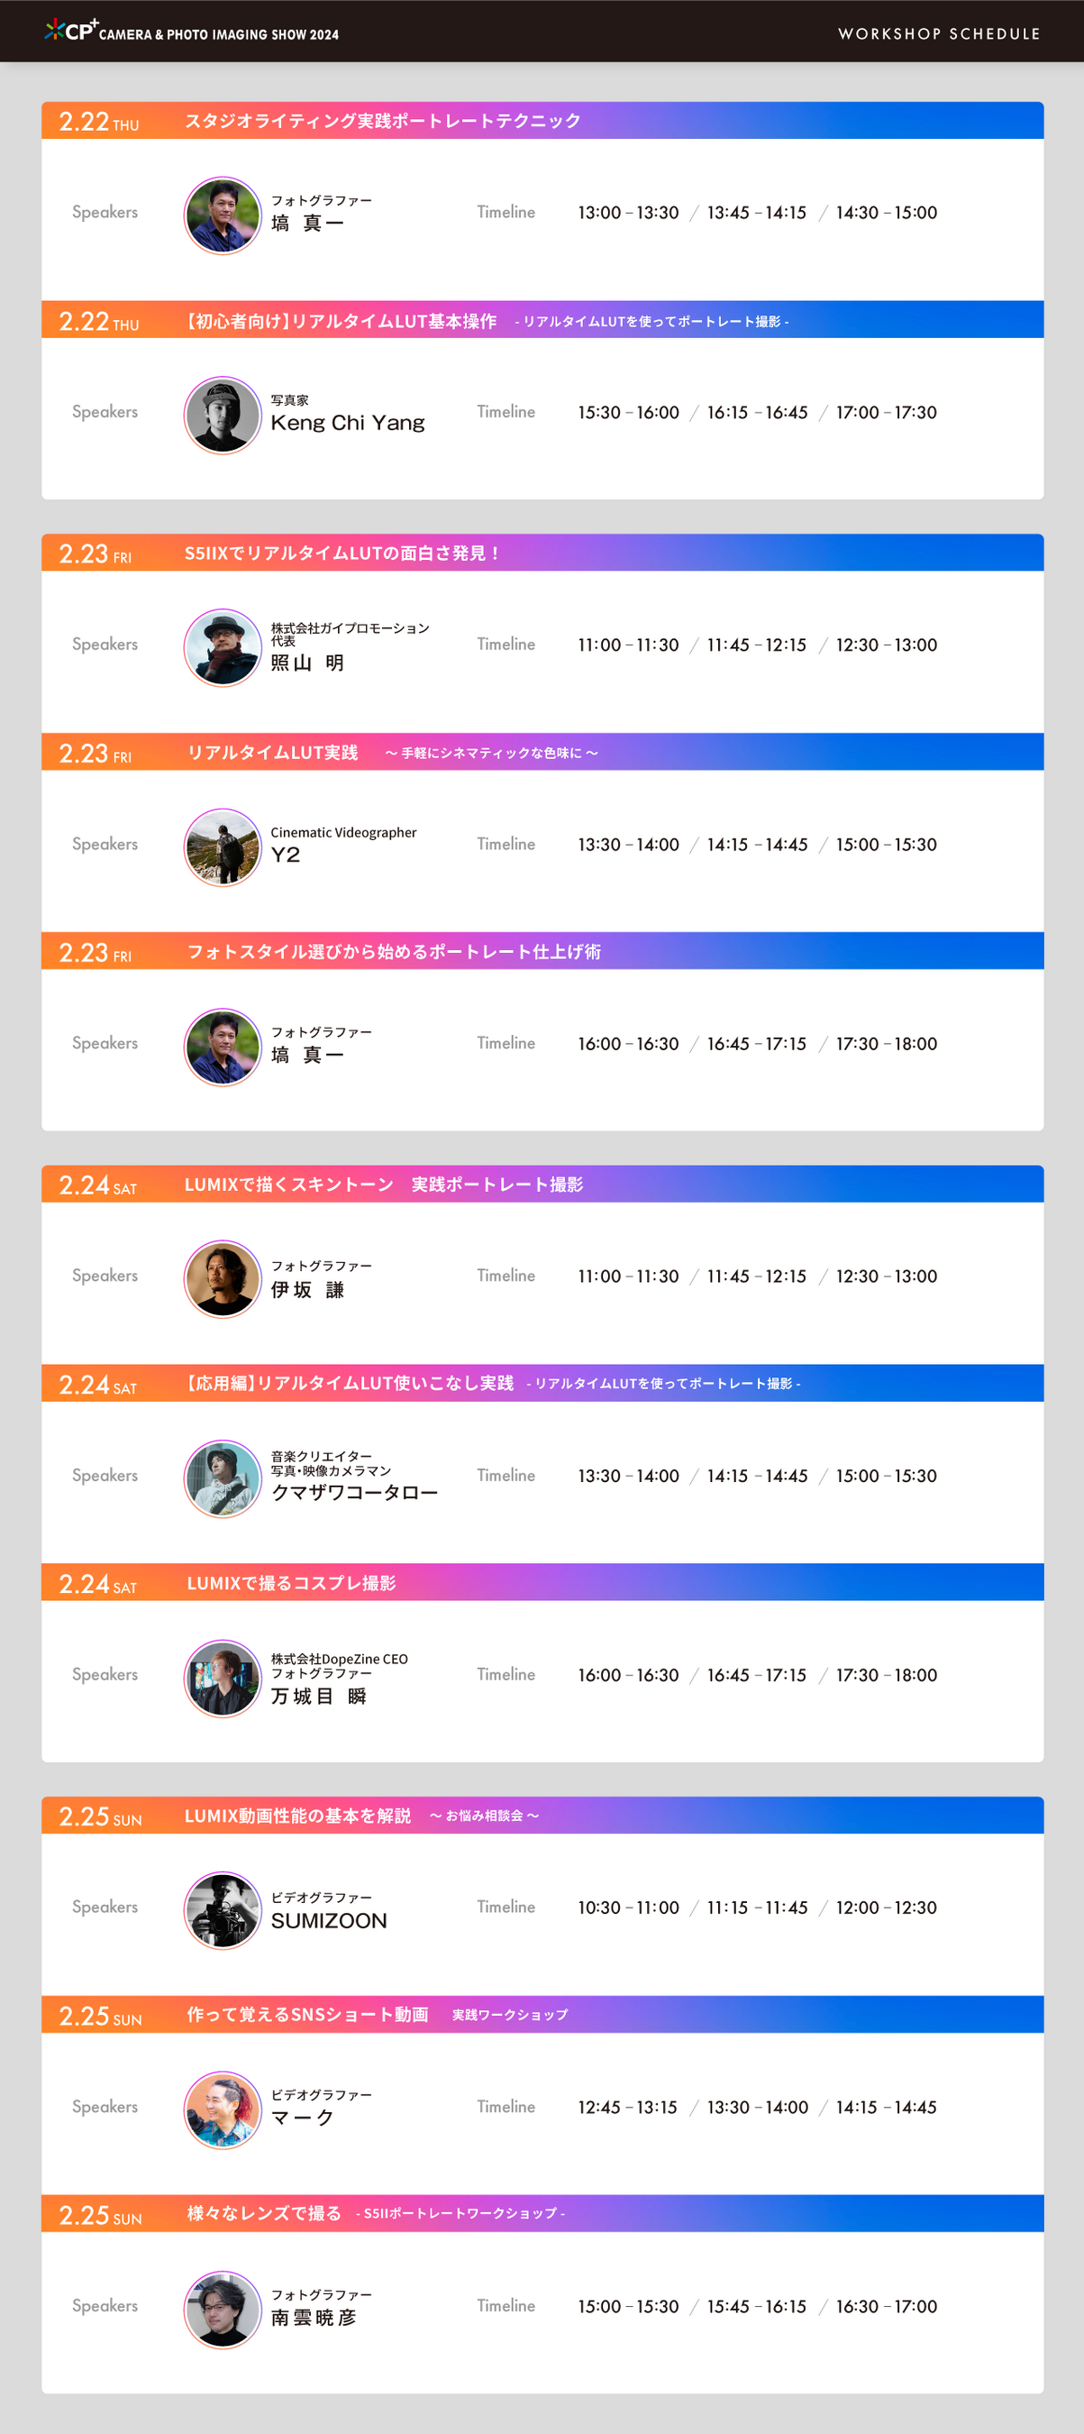Click the スタジオライティング実践ポートレートテクニック session banner
This screenshot has width=1084, height=2434.
[x=382, y=121]
